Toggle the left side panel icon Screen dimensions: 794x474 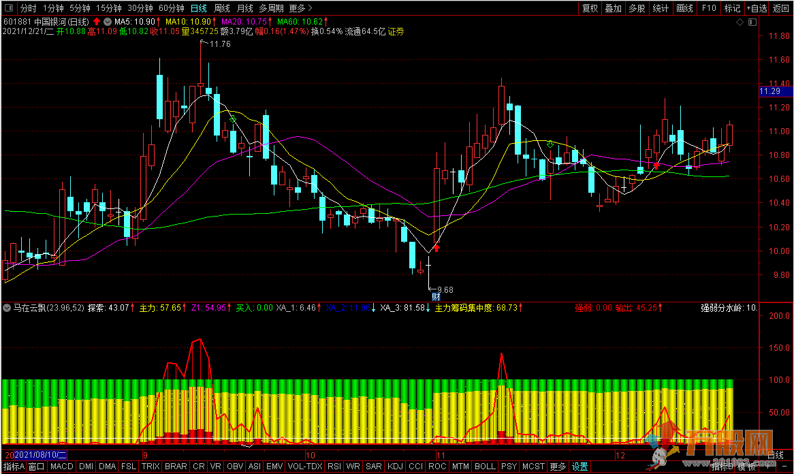tap(9, 8)
